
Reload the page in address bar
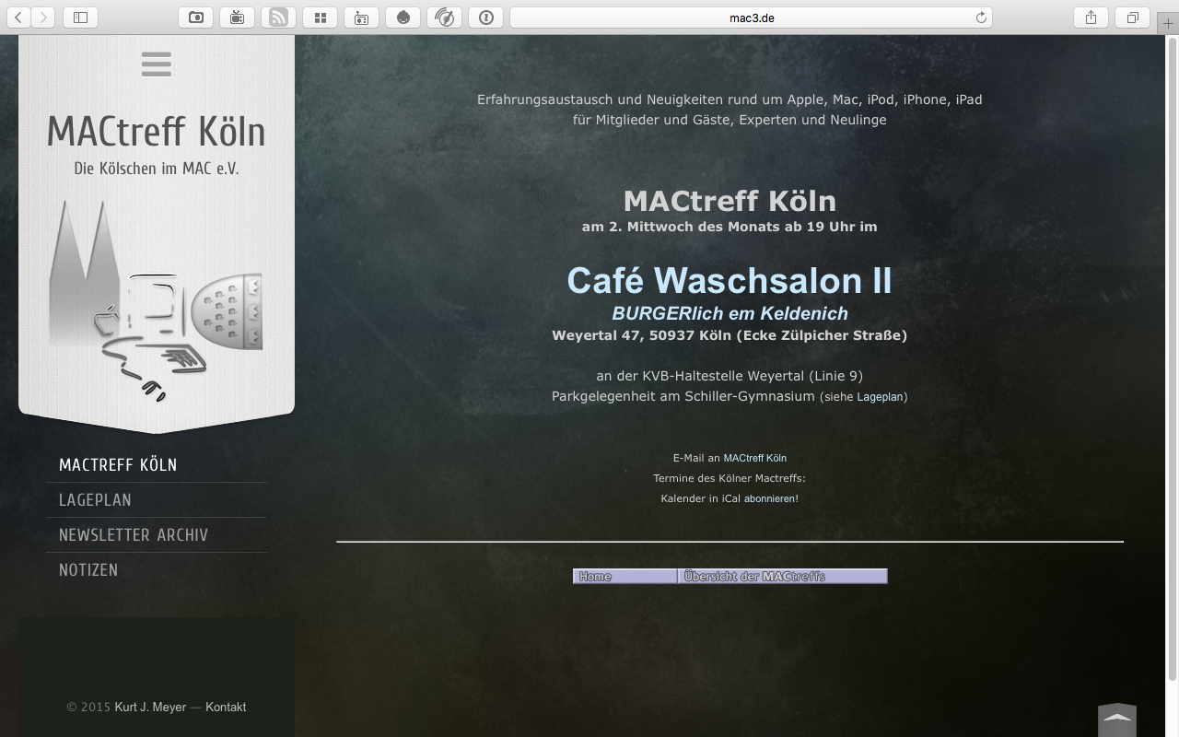pyautogui.click(x=981, y=18)
